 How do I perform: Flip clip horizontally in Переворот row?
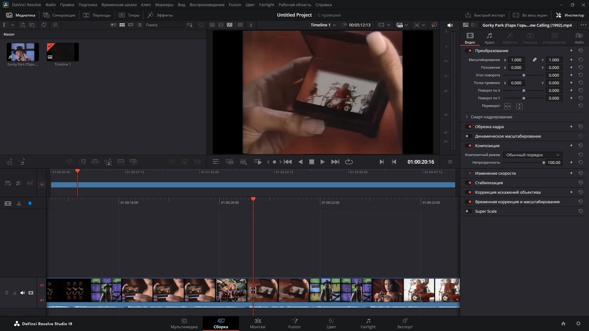click(x=508, y=106)
